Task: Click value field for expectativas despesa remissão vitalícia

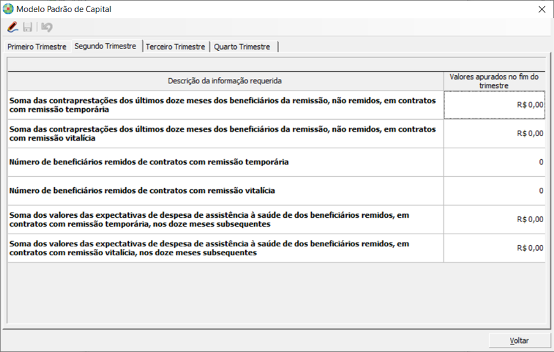Action: coord(494,248)
